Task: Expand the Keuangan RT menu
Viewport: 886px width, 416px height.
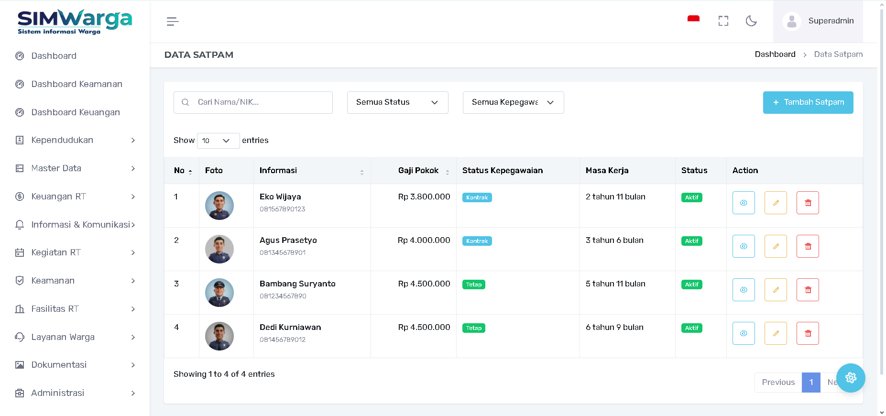Action: click(x=75, y=197)
